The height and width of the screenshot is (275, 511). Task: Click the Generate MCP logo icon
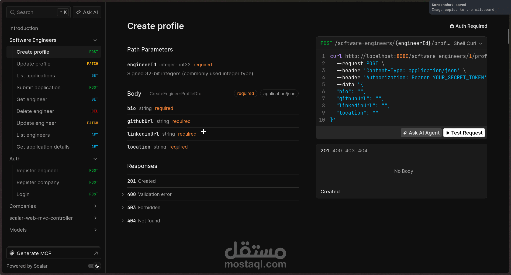point(12,253)
